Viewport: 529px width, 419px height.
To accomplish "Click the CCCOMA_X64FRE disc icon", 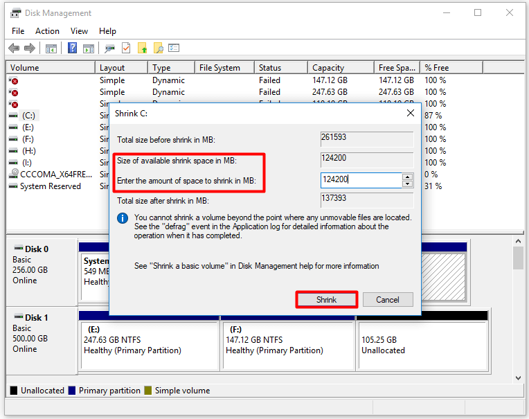I will [14, 174].
